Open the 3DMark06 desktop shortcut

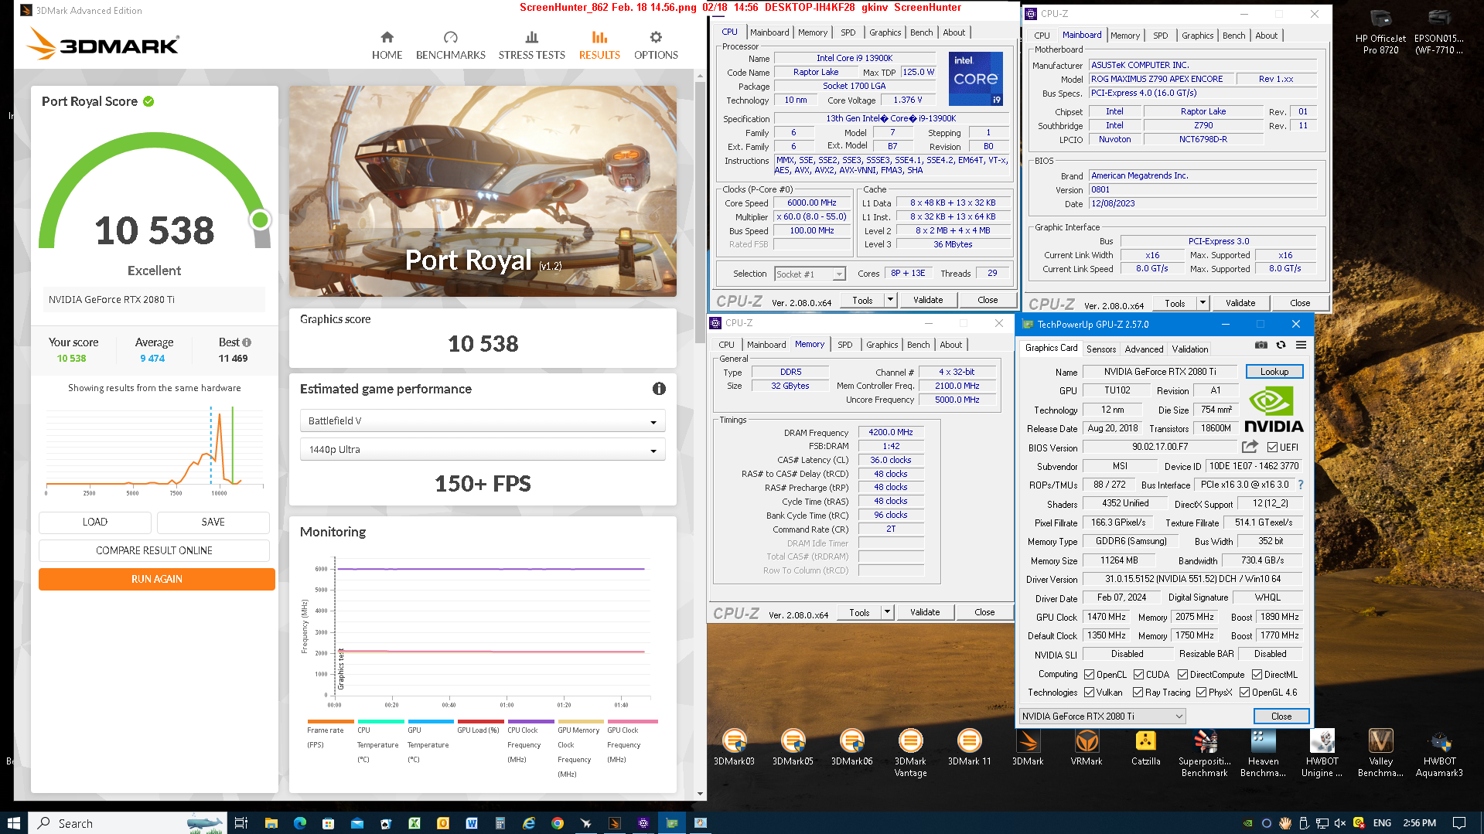click(851, 747)
